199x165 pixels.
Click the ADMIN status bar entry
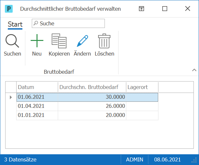134,159
